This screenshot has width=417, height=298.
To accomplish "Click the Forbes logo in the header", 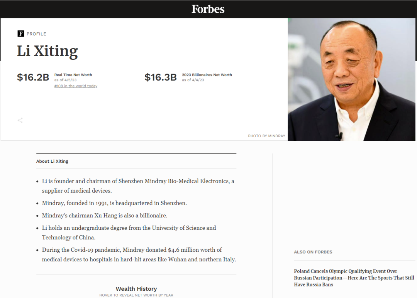I will [x=208, y=9].
